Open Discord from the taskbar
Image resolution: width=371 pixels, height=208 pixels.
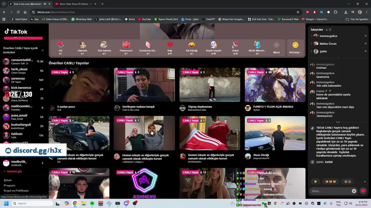click(126, 203)
